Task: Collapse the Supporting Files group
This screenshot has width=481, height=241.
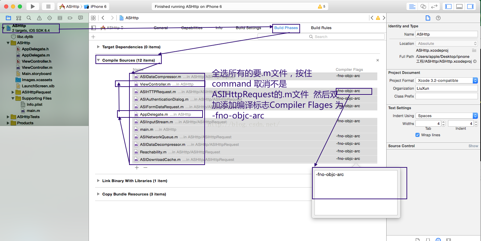Action: click(x=13, y=98)
